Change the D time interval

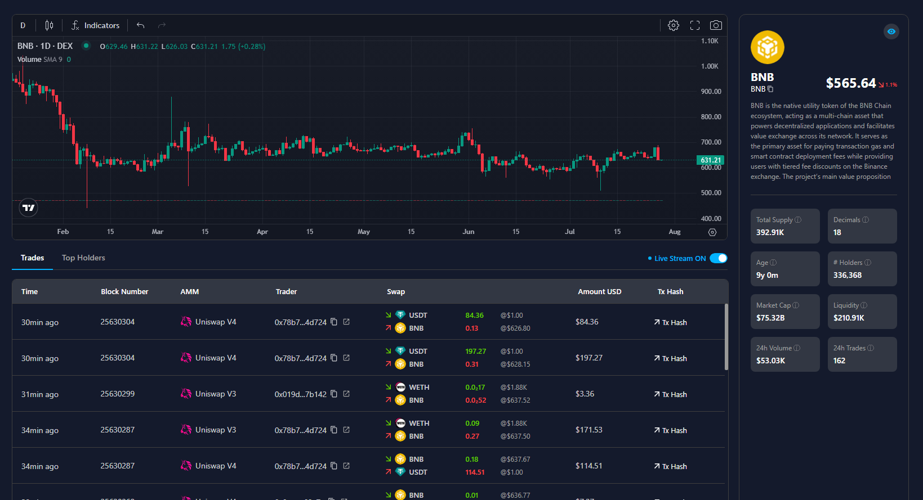(x=23, y=25)
